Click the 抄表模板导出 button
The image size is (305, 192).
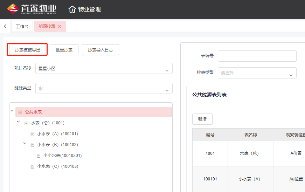tap(27, 50)
